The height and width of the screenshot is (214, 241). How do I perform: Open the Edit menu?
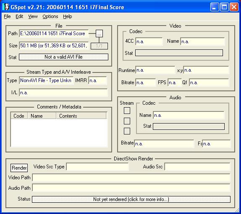19,16
